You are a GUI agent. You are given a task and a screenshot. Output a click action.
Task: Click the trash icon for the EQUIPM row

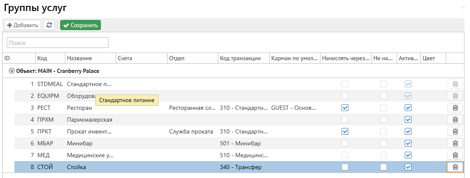pyautogui.click(x=455, y=96)
